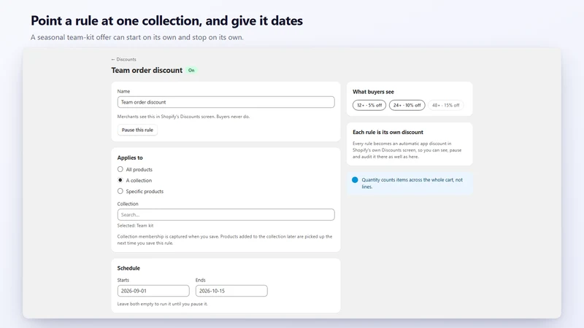Click the Name input field
This screenshot has width=584, height=328.
coord(226,102)
